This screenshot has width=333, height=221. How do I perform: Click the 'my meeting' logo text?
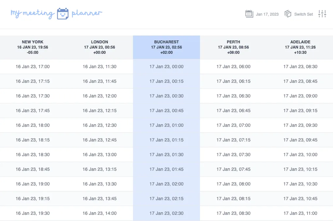(x=33, y=14)
